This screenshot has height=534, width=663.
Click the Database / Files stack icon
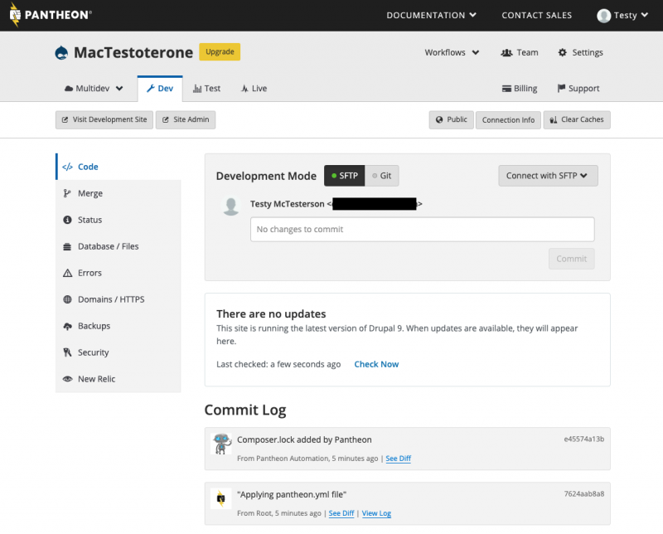[x=67, y=246]
